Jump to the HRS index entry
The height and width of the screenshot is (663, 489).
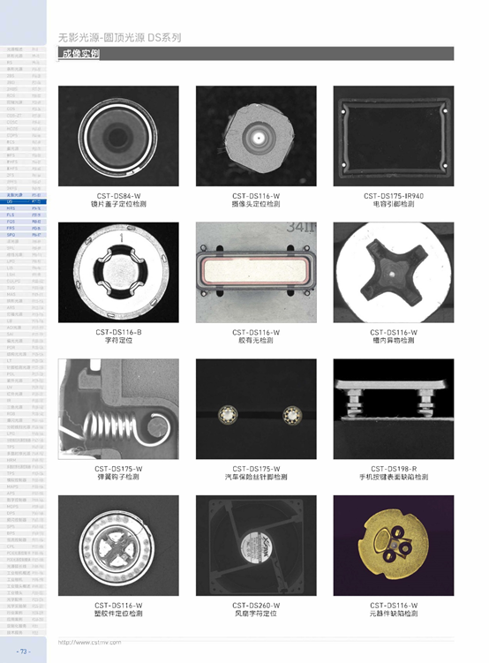(x=23, y=208)
